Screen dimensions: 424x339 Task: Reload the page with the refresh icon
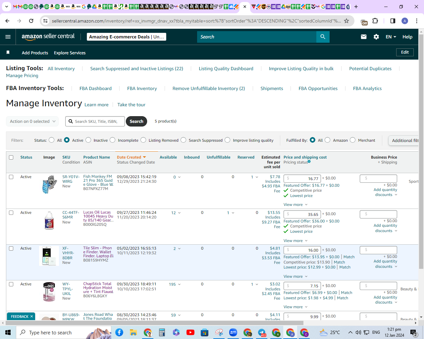coord(31,21)
